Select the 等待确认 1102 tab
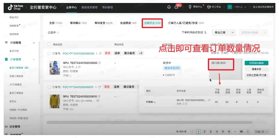 coord(79,23)
